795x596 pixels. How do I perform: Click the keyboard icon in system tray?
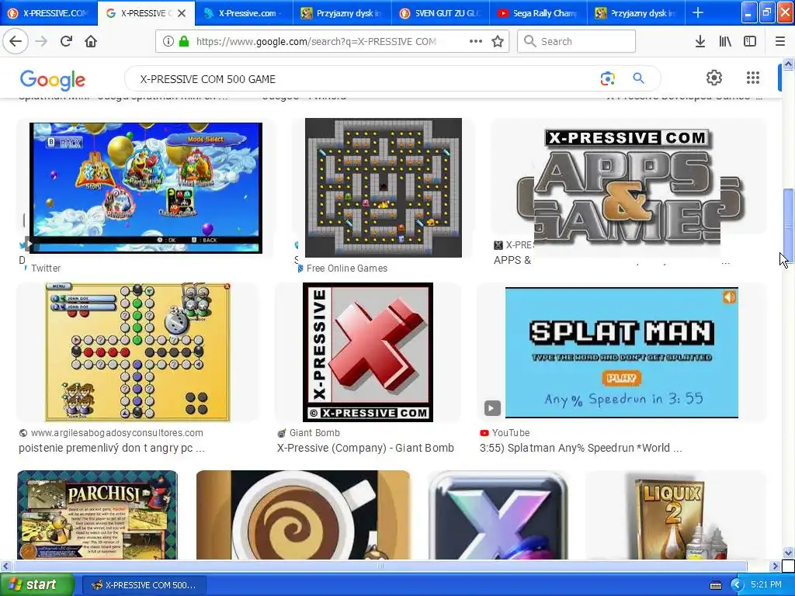tap(716, 585)
